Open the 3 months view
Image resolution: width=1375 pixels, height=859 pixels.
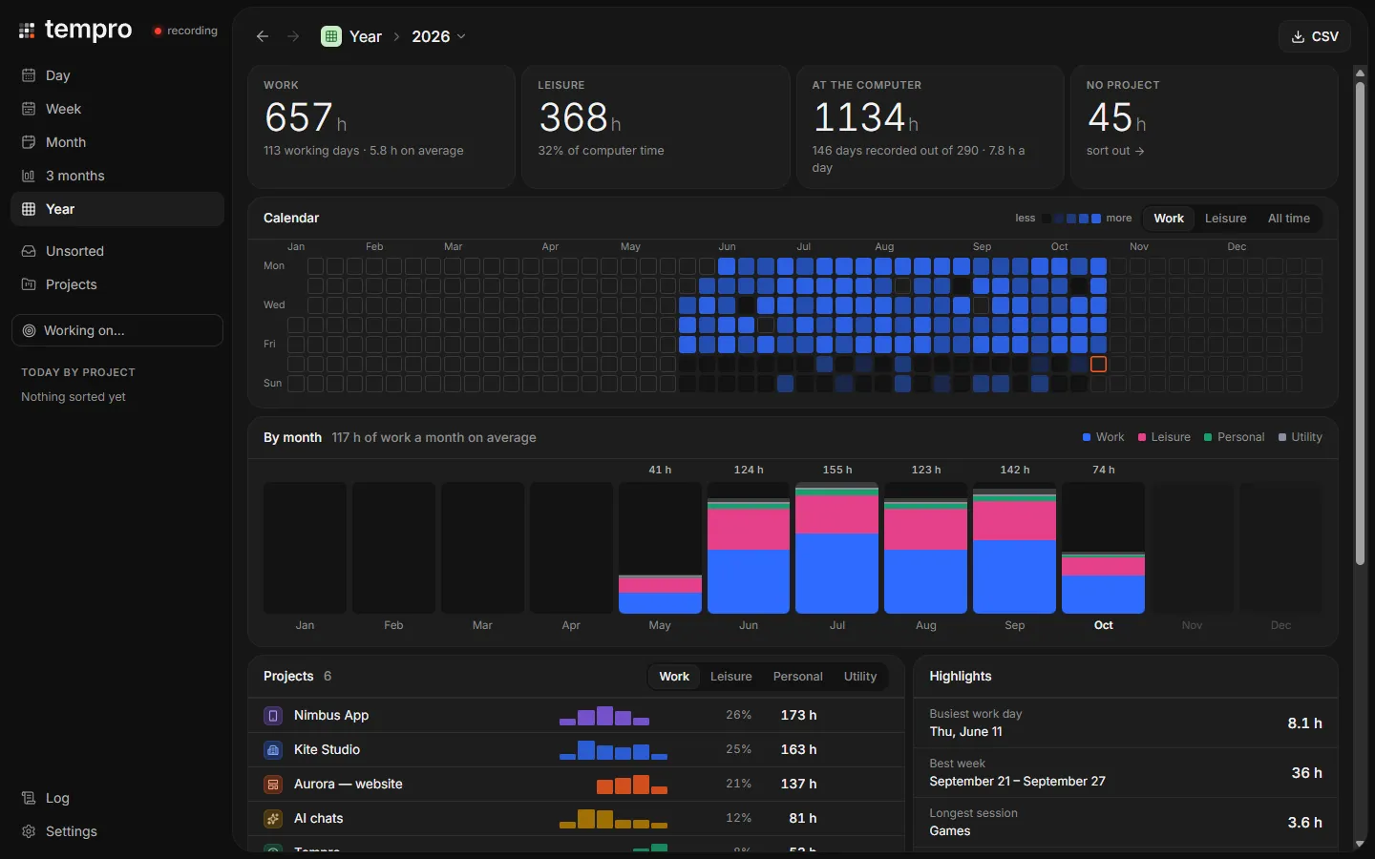pyautogui.click(x=117, y=176)
